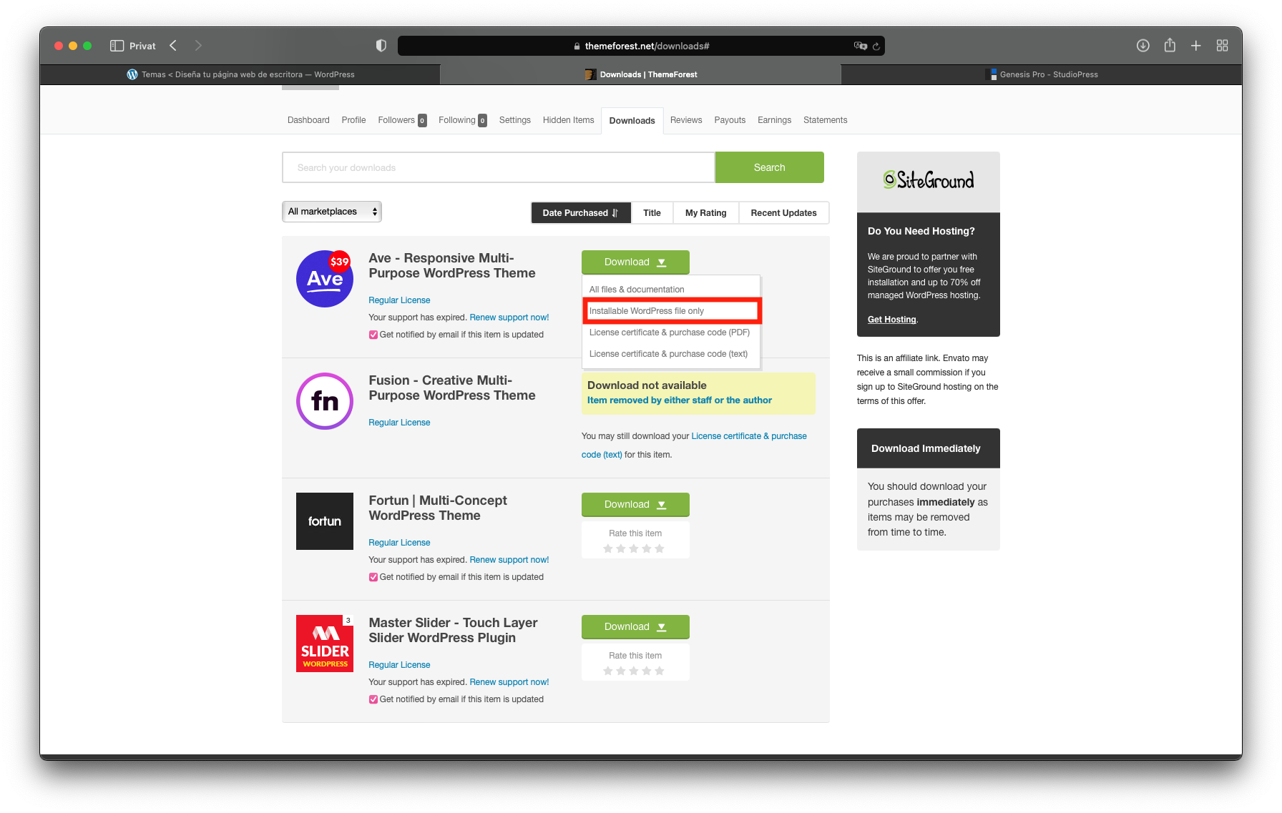
Task: Select All files & documentation option
Action: (671, 290)
